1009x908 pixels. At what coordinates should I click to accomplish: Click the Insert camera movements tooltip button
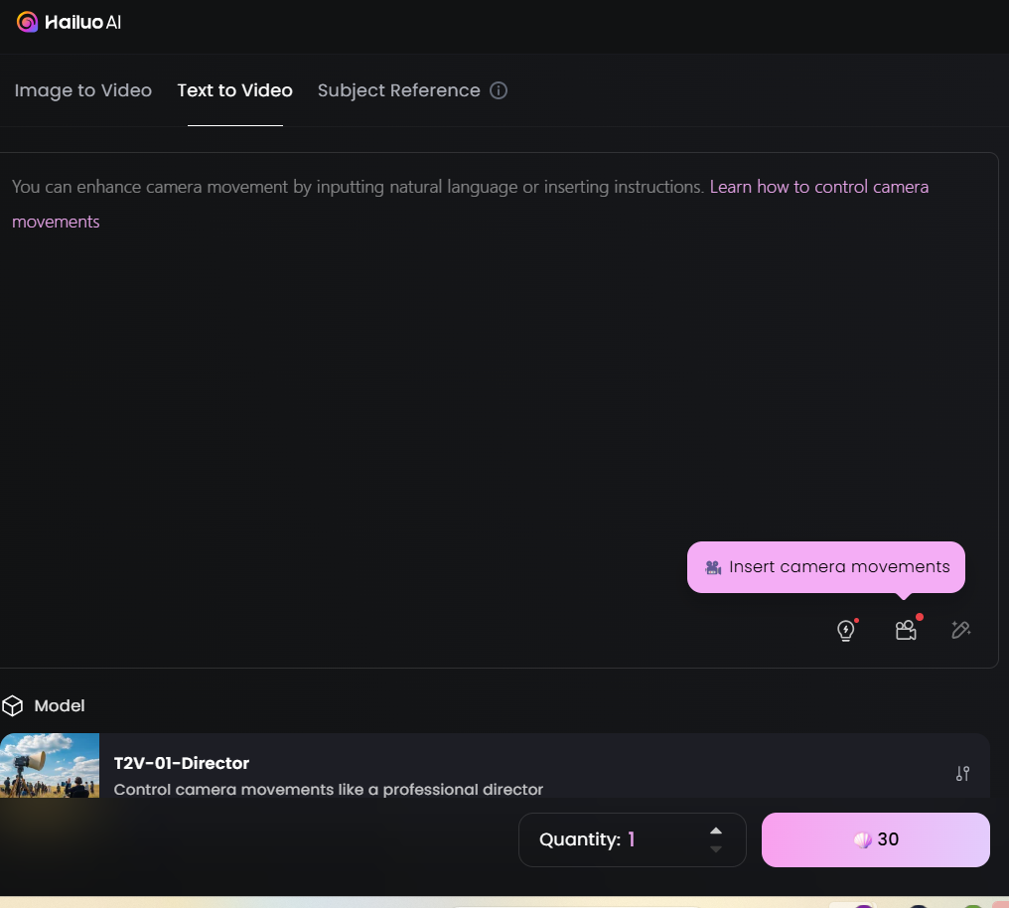(826, 567)
